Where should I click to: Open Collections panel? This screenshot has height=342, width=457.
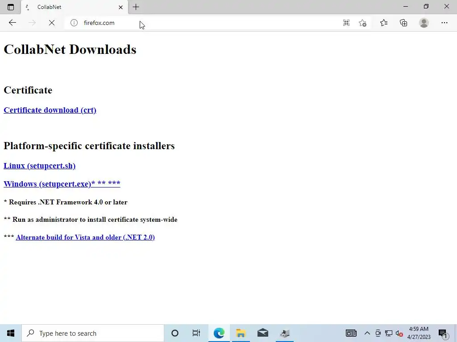[403, 23]
